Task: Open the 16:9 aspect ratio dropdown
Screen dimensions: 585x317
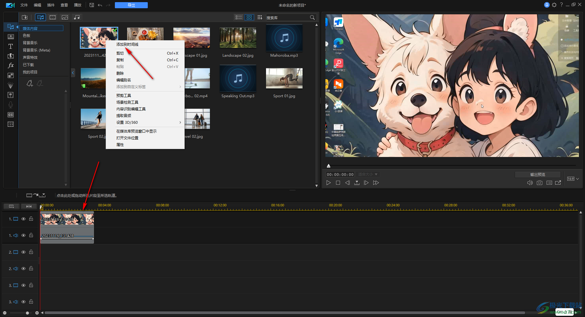Action: 573,179
